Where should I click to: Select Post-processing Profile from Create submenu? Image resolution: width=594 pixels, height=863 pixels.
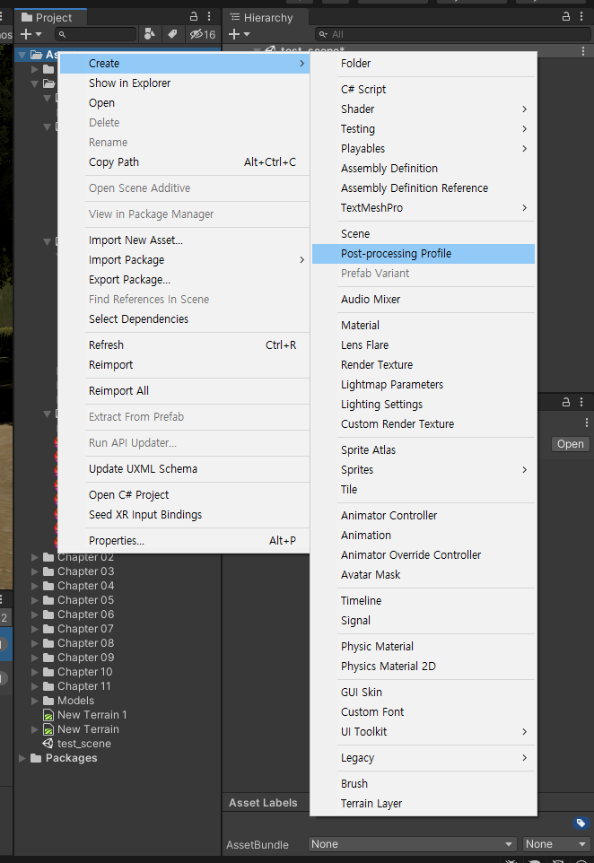424,253
